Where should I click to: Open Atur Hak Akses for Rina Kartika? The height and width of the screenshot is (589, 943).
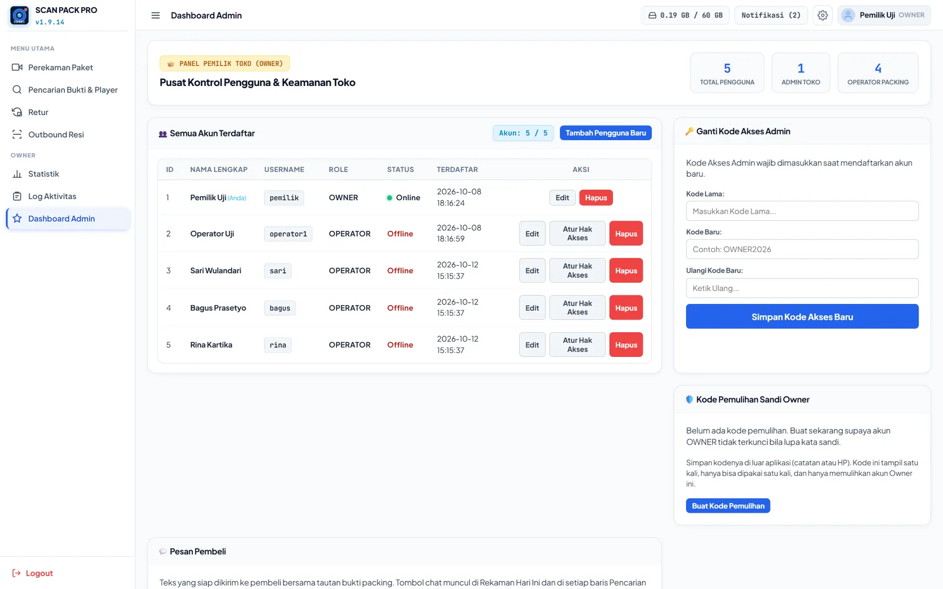(x=577, y=345)
